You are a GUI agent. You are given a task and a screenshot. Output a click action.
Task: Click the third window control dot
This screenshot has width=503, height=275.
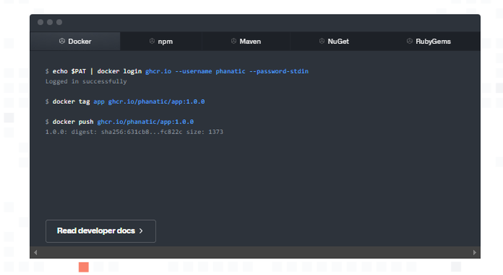tap(59, 22)
